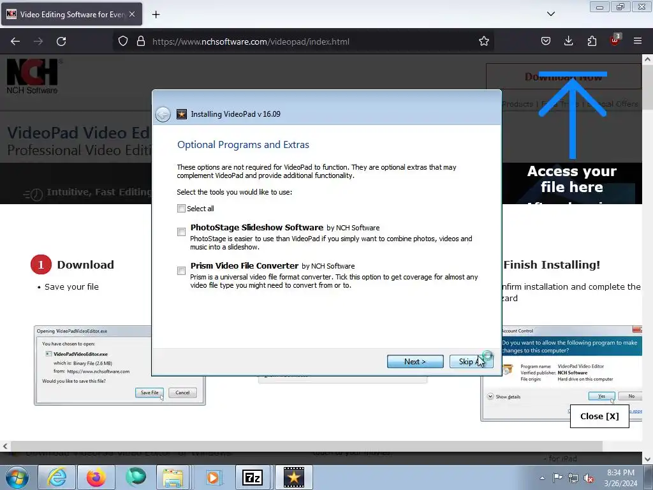Open the Firefox hamburger menu
This screenshot has height=490, width=653.
coord(638,41)
